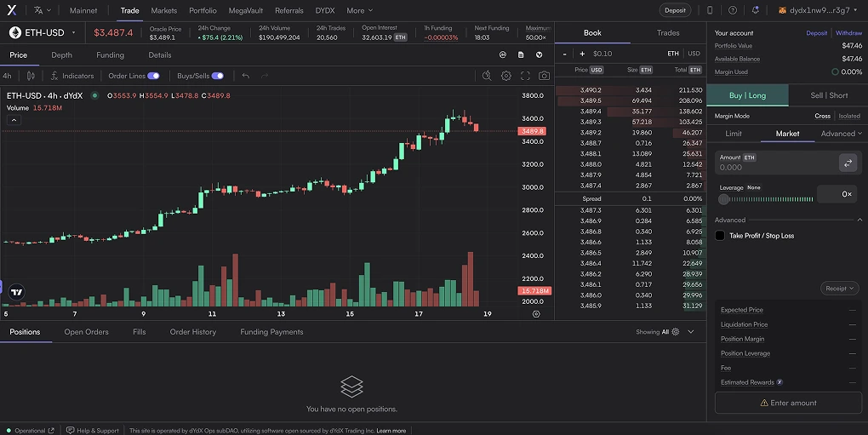Switch to the Funding chart tab
The image size is (868, 435).
pyautogui.click(x=110, y=54)
